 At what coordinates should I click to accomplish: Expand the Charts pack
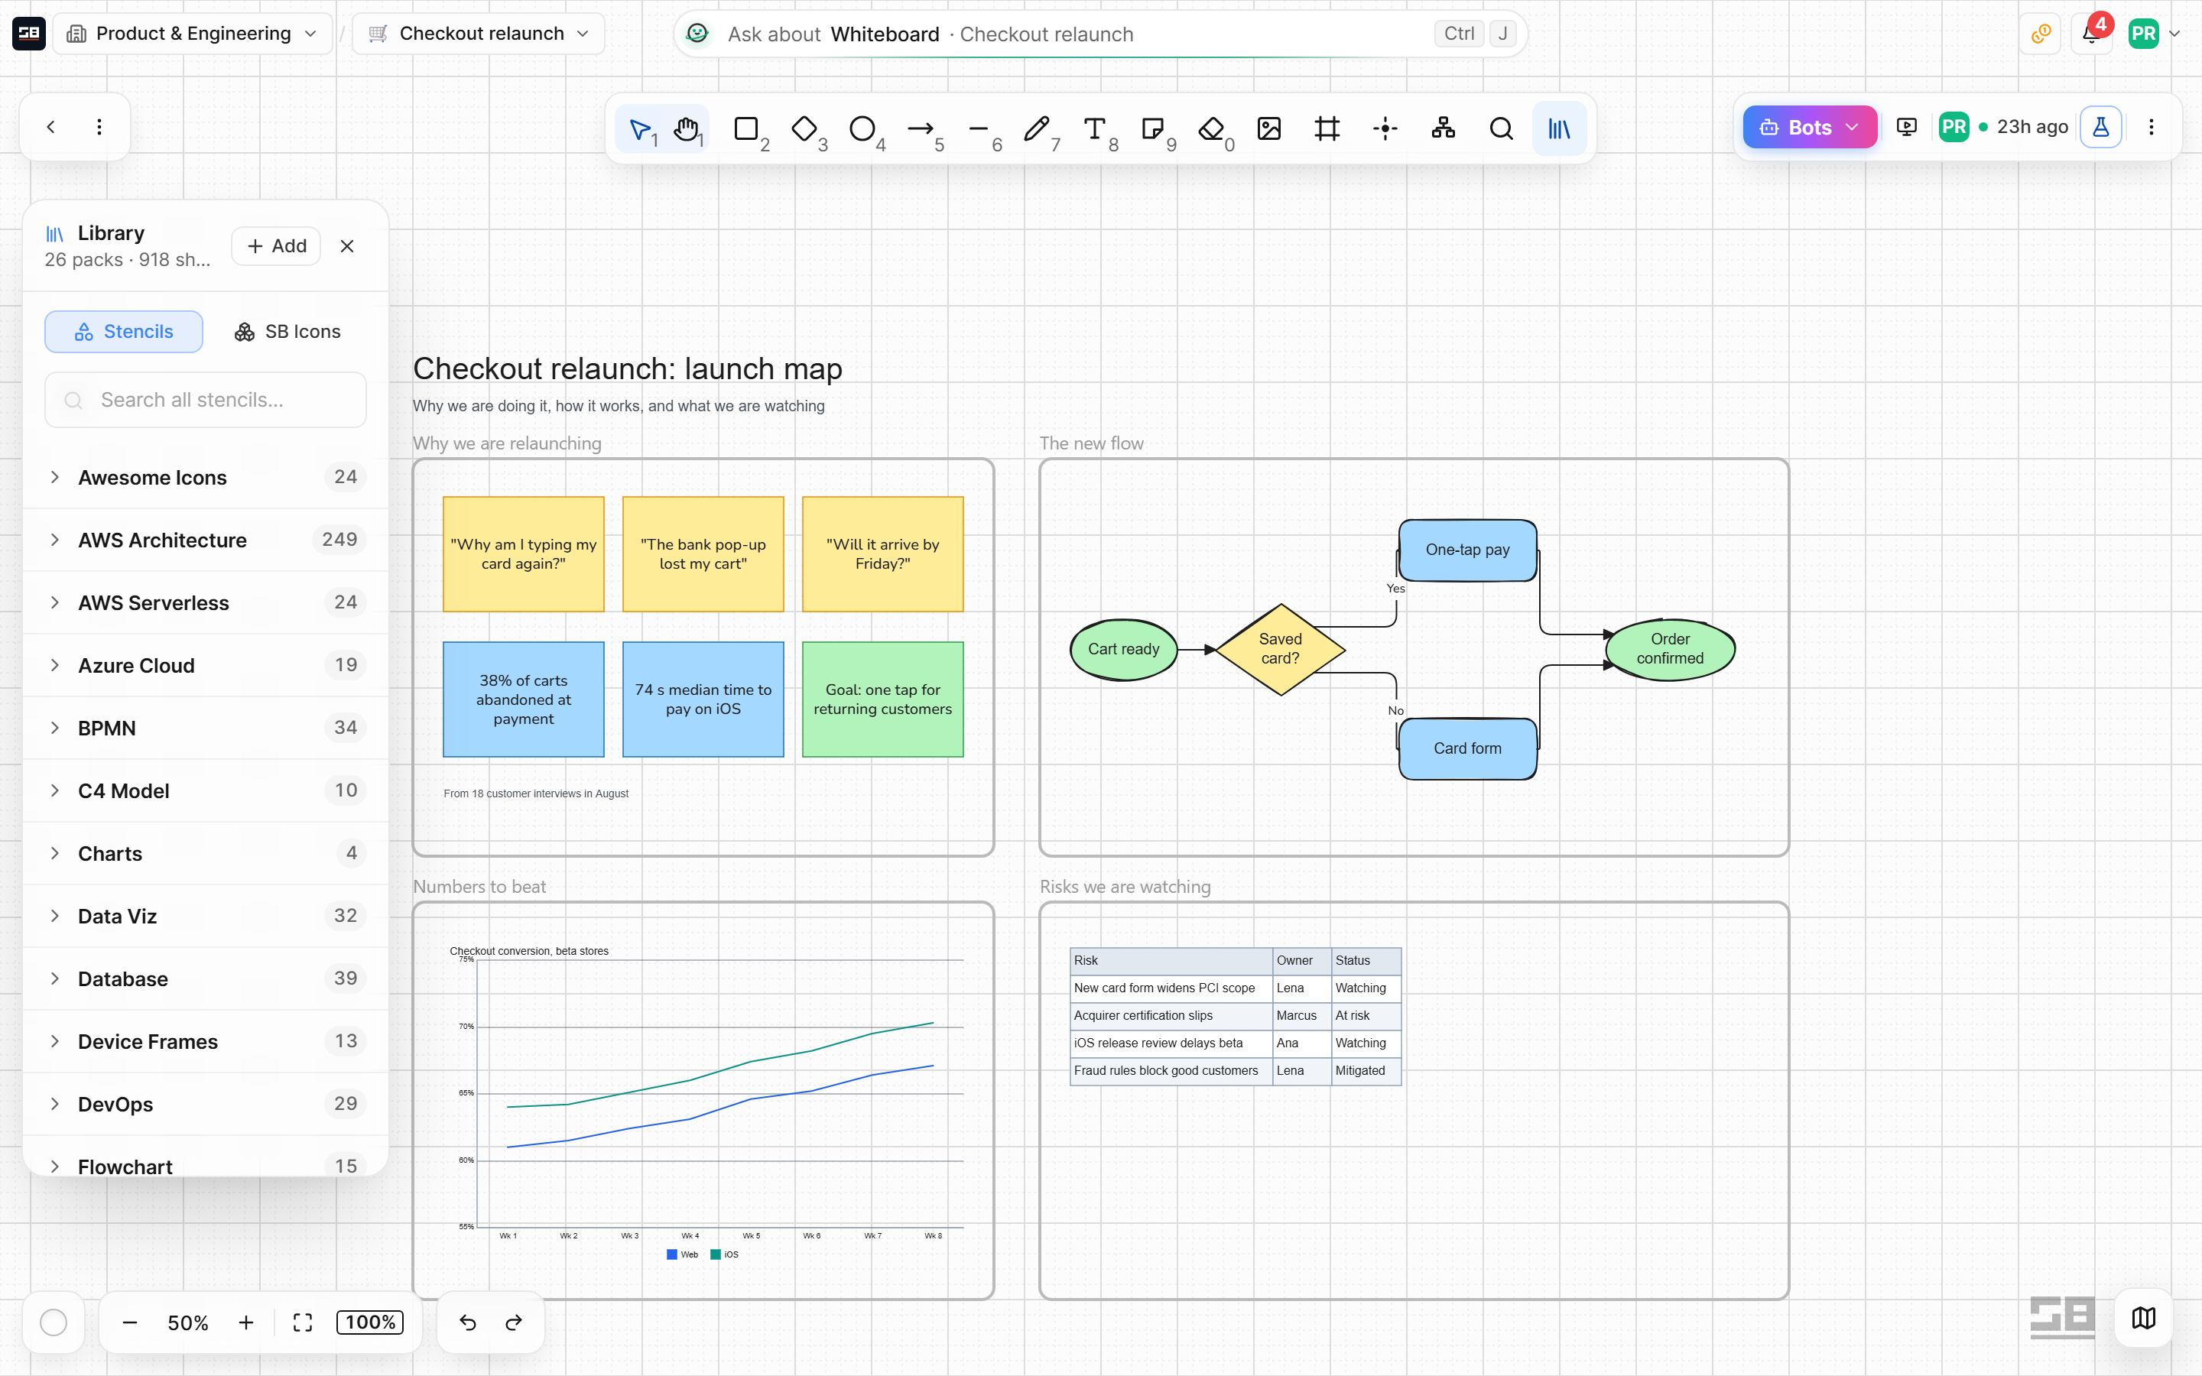coord(206,854)
